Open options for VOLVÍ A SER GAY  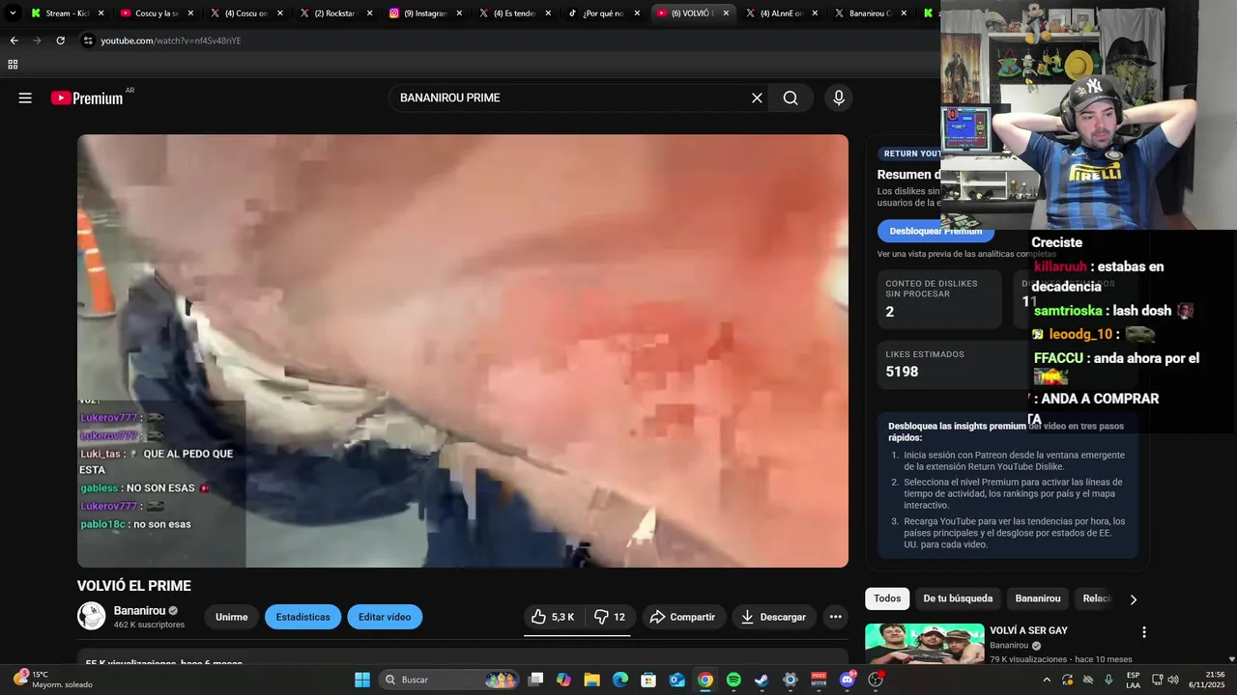pyautogui.click(x=1144, y=632)
